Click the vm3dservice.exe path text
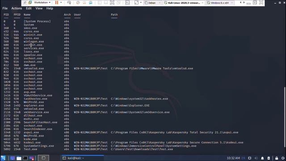This screenshot has width=286, height=161. [x=140, y=112]
